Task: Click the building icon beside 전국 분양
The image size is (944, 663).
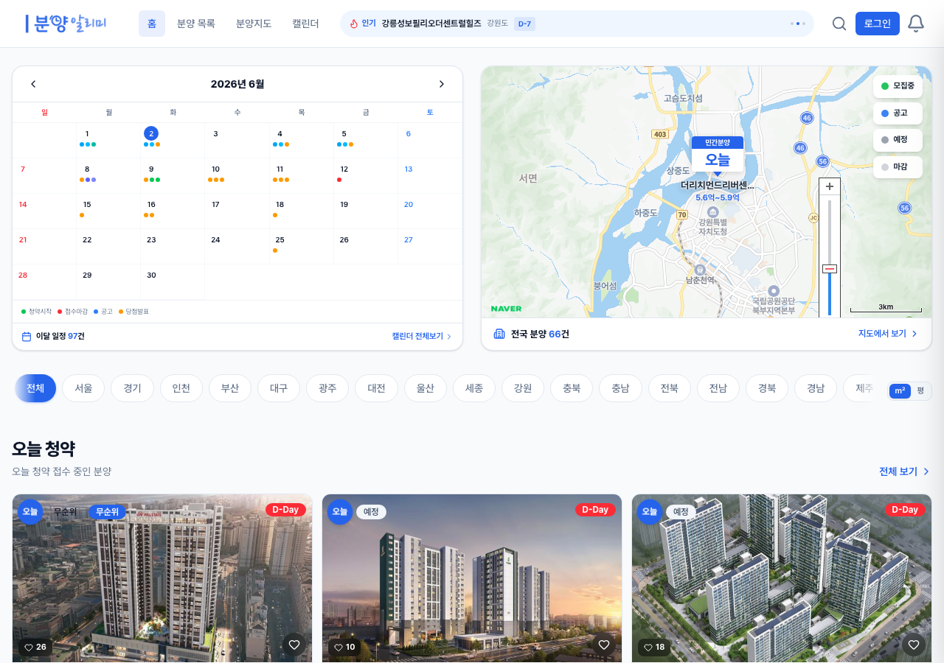Action: point(499,334)
